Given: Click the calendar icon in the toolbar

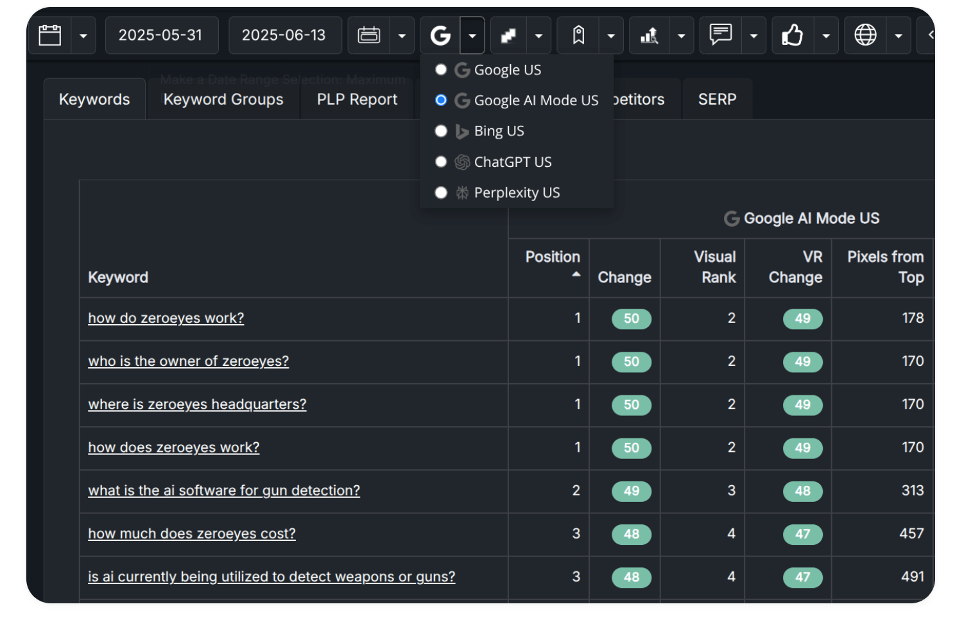Looking at the screenshot, I should 50,35.
